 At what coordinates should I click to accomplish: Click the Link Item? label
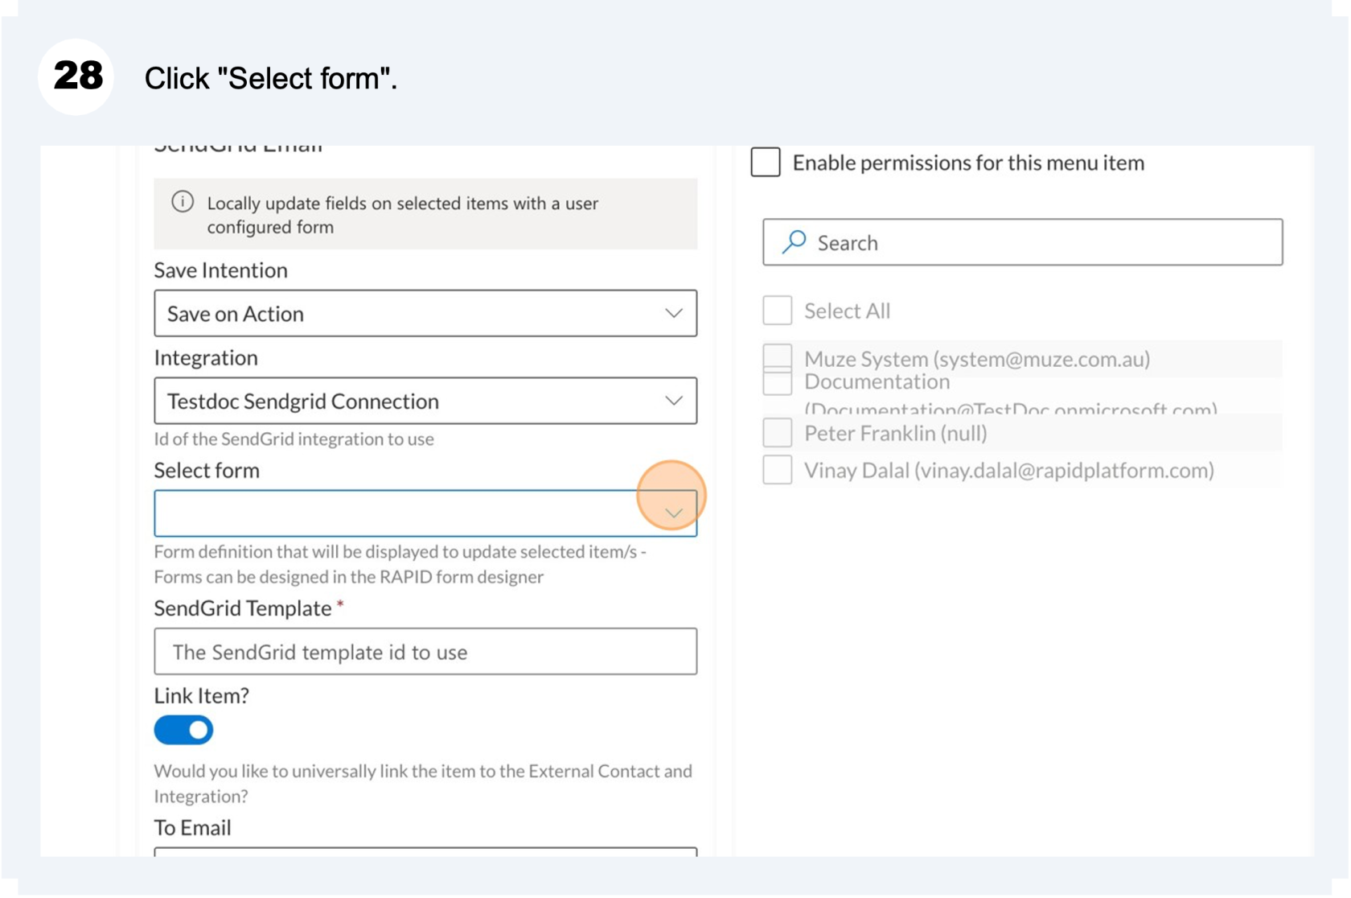point(202,696)
